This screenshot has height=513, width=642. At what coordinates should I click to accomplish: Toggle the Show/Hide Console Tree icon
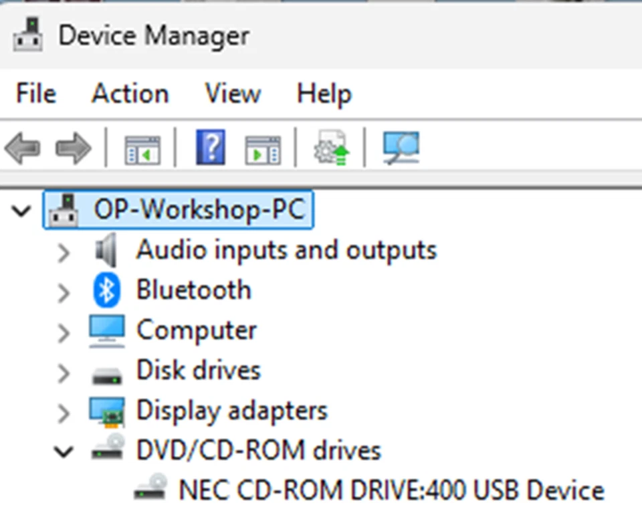[x=141, y=147]
